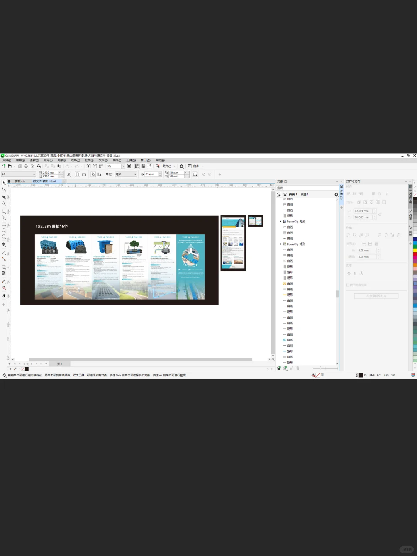The image size is (417, 556).
Task: Open the 编辑 menu
Action: pyautogui.click(x=20, y=160)
